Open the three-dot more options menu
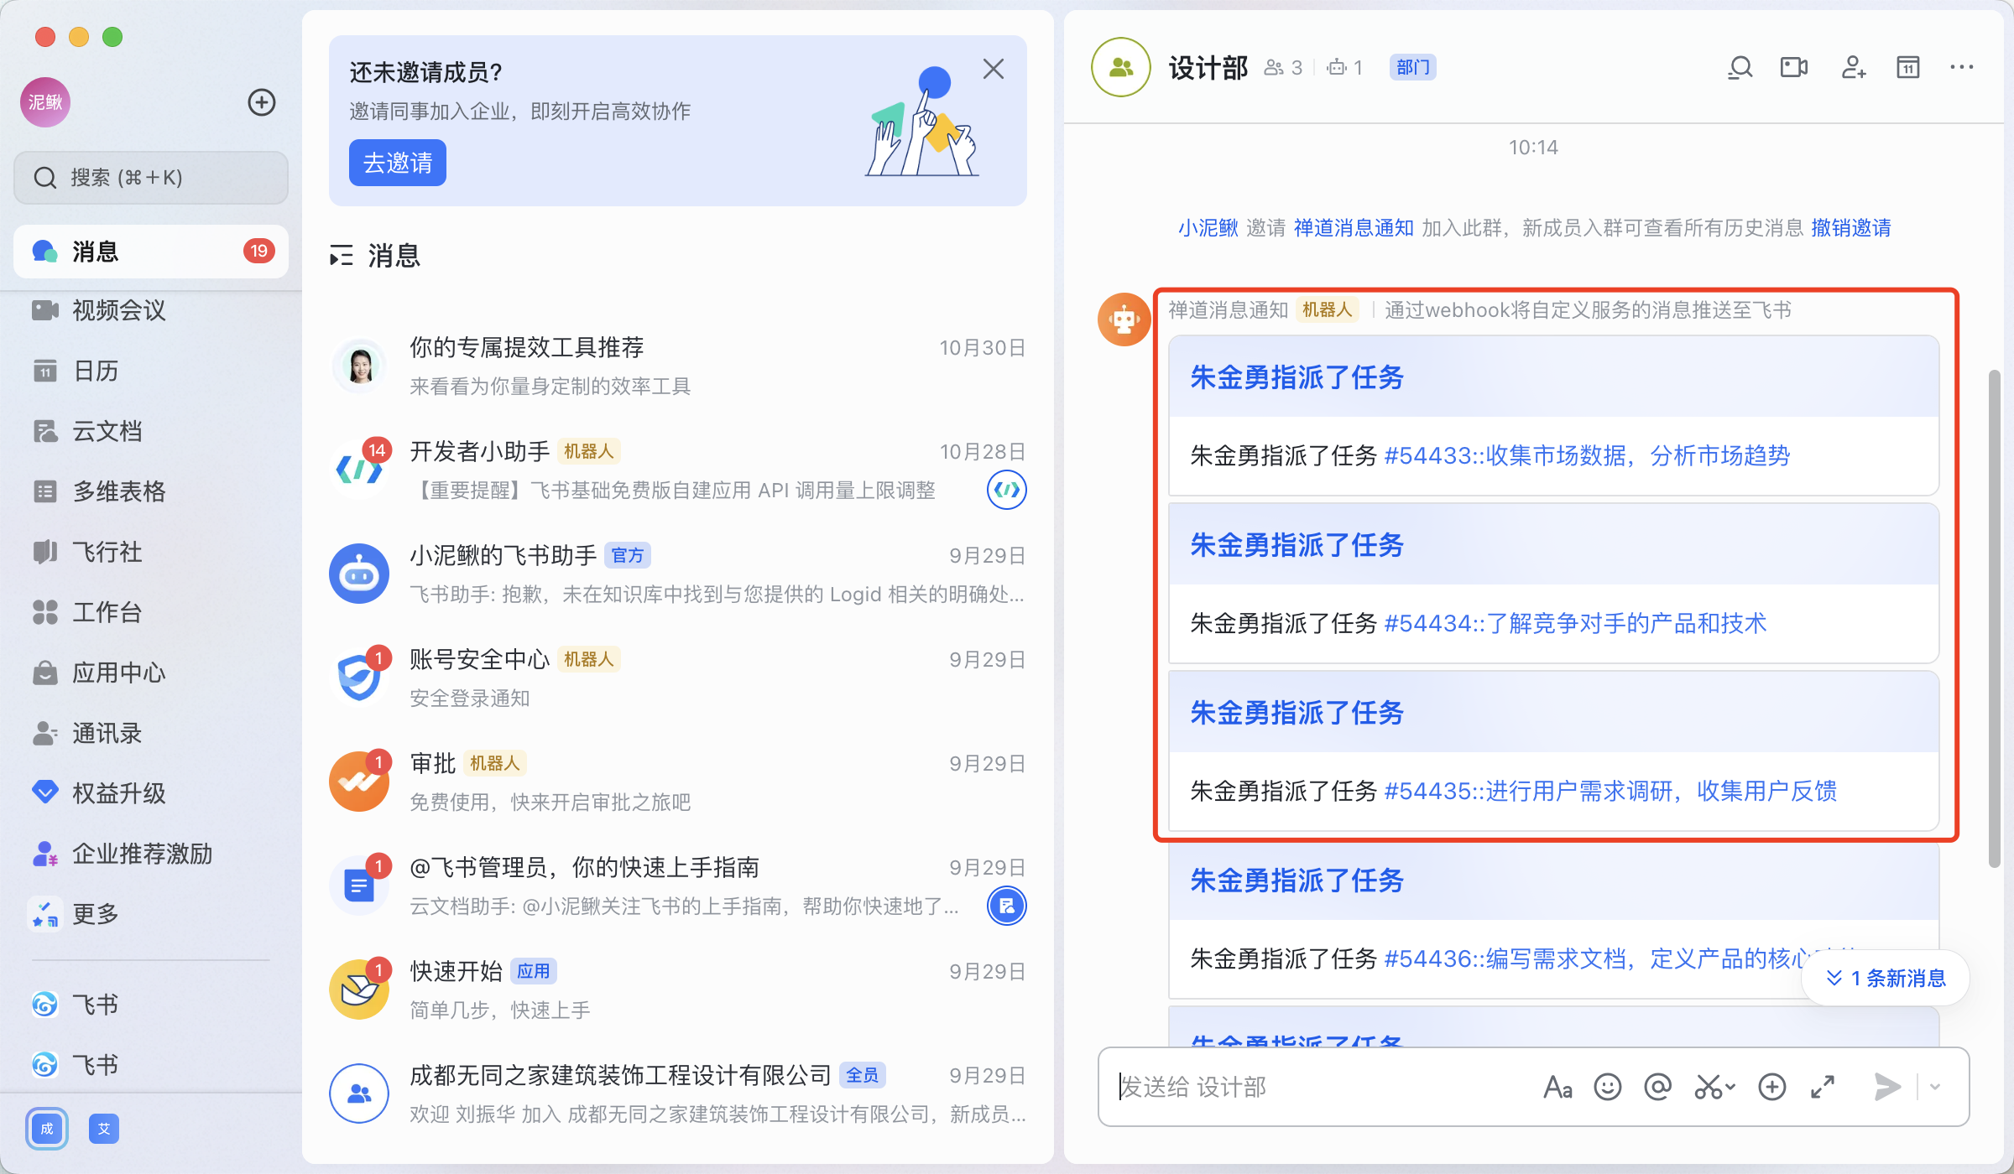Viewport: 2014px width, 1174px height. click(1961, 67)
